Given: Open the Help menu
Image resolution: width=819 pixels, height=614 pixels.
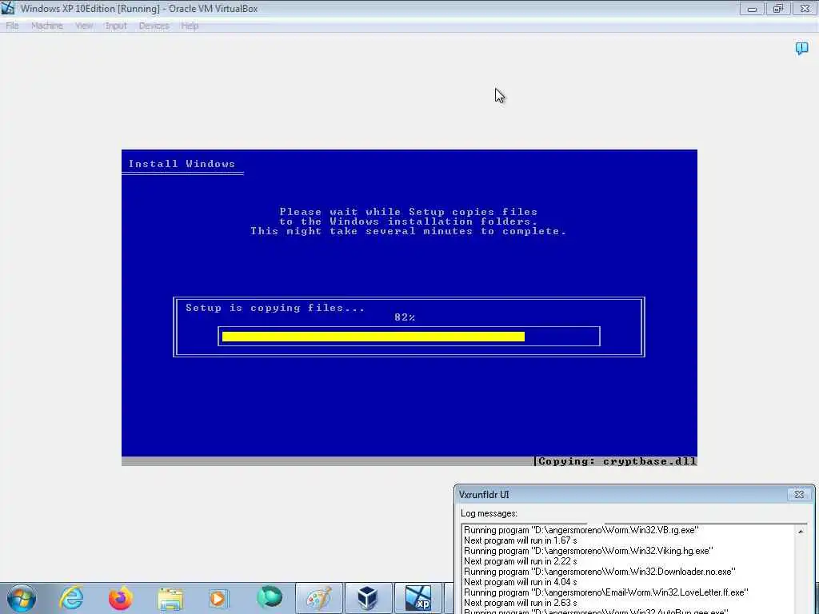Looking at the screenshot, I should tap(190, 26).
